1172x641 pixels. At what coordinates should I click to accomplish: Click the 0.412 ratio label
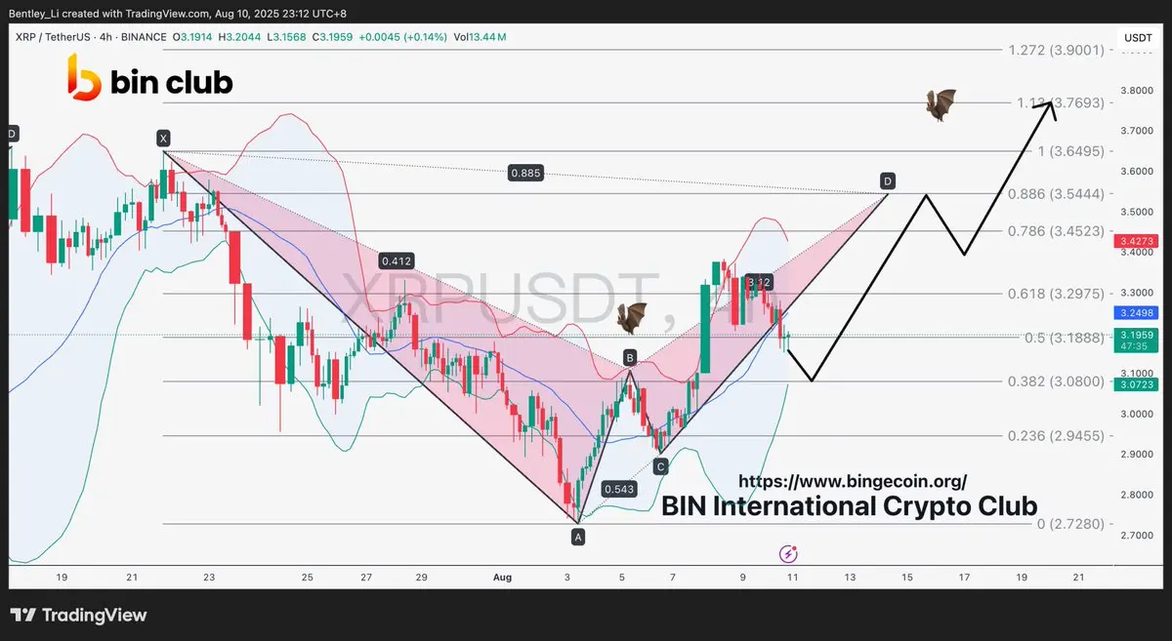[397, 260]
